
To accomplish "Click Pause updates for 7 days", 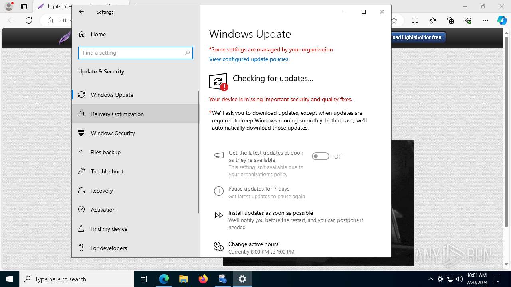I will coord(259,189).
